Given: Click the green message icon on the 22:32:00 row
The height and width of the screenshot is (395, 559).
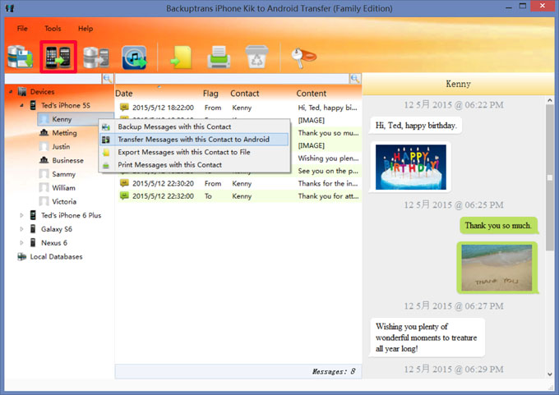Looking at the screenshot, I should click(124, 195).
